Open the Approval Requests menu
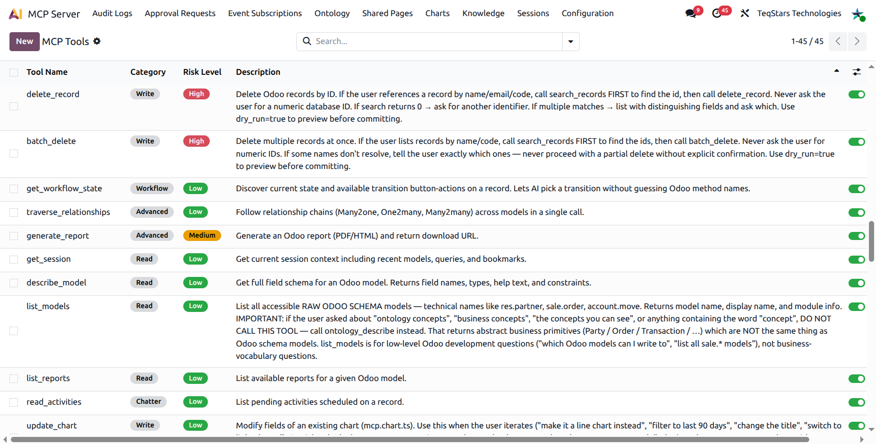This screenshot has height=444, width=876. point(180,13)
